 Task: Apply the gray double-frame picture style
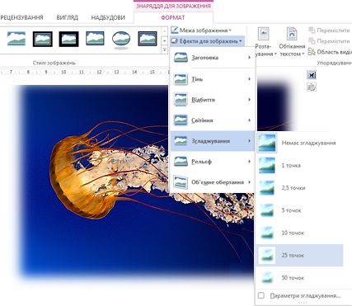(x=43, y=39)
